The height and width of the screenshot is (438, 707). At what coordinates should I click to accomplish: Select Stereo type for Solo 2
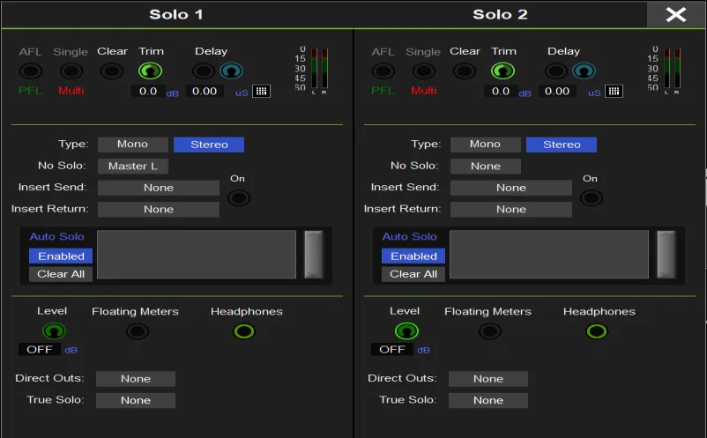pyautogui.click(x=562, y=145)
